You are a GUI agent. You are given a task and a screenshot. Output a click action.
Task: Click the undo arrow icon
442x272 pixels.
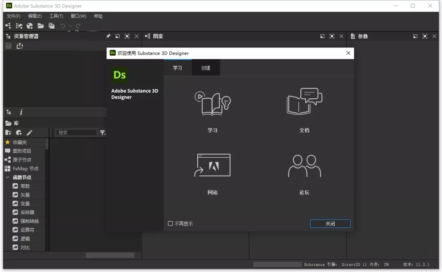coord(63,26)
